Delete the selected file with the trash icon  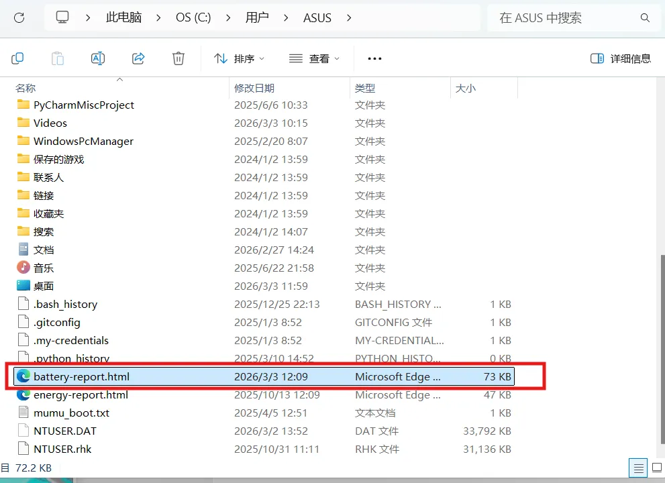pos(178,58)
